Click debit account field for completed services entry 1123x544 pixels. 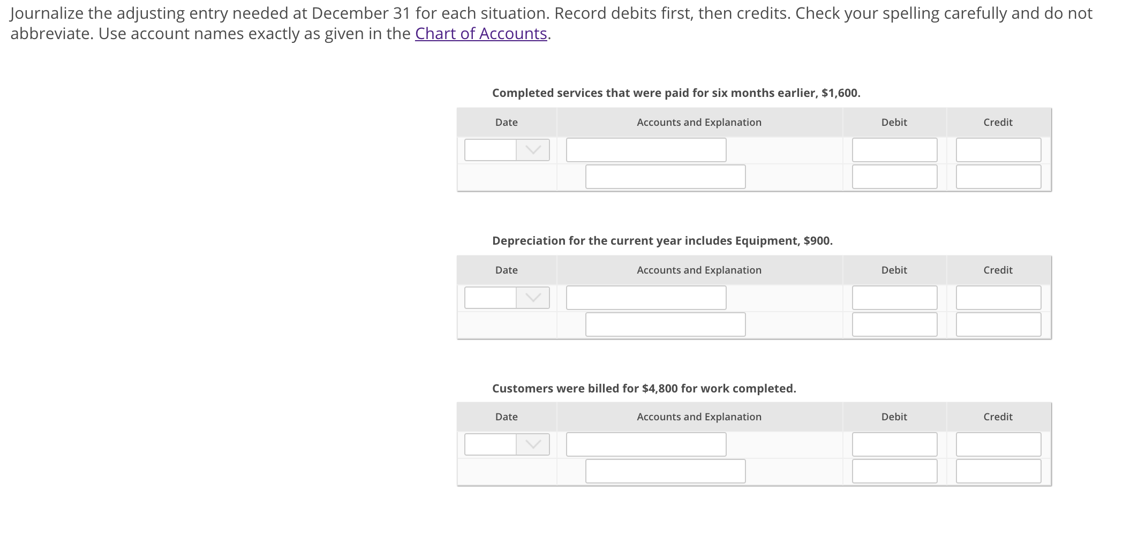pyautogui.click(x=646, y=150)
